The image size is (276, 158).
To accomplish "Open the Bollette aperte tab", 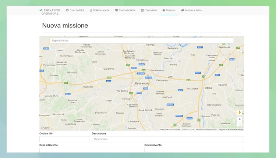I will pyautogui.click(x=100, y=10).
